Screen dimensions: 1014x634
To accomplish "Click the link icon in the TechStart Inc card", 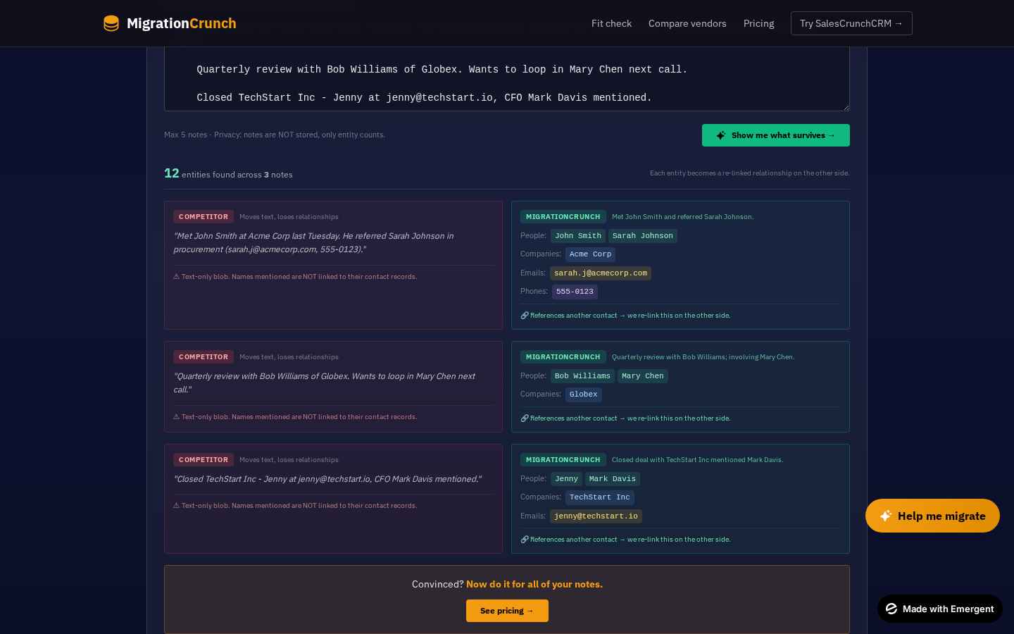I will pyautogui.click(x=524, y=540).
